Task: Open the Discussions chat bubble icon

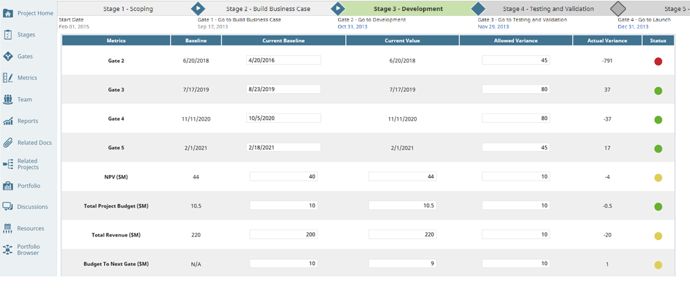Action: coord(8,207)
